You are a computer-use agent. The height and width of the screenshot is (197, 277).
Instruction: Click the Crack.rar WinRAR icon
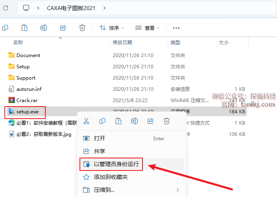(12, 100)
